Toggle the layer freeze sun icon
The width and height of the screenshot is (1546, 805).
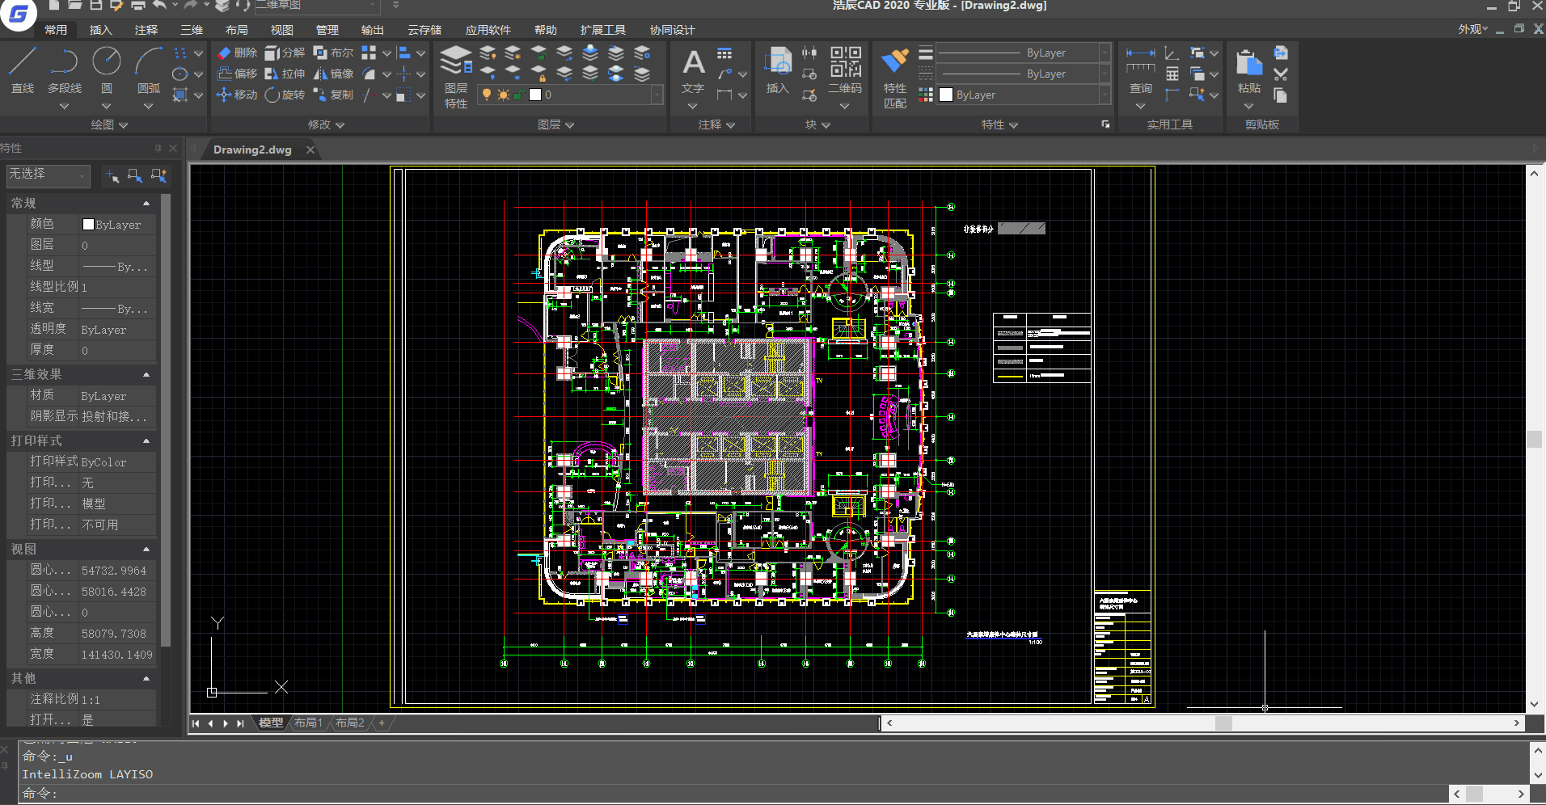pyautogui.click(x=503, y=95)
